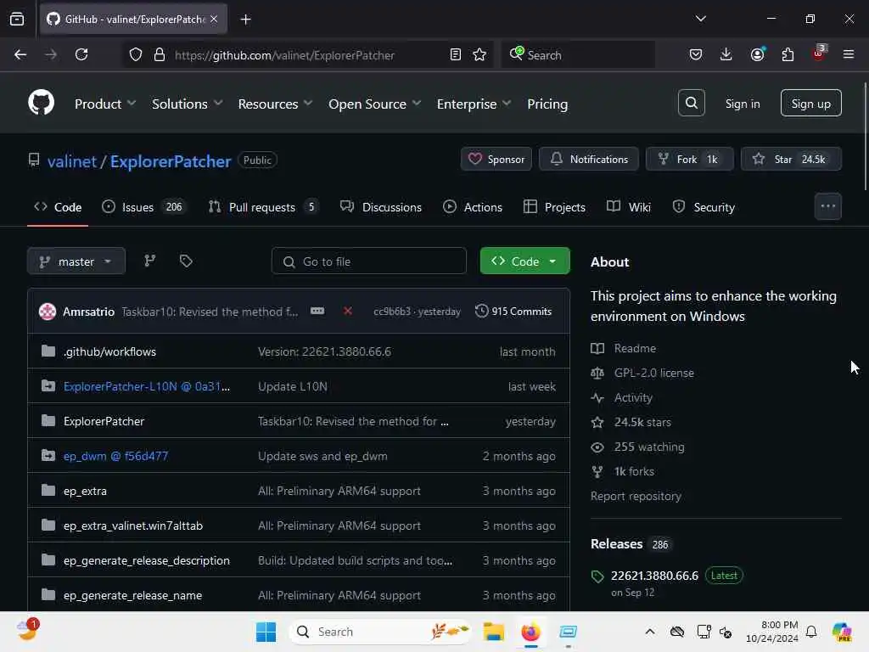Click the taskbar Search box
This screenshot has width=869, height=652.
pos(381,632)
